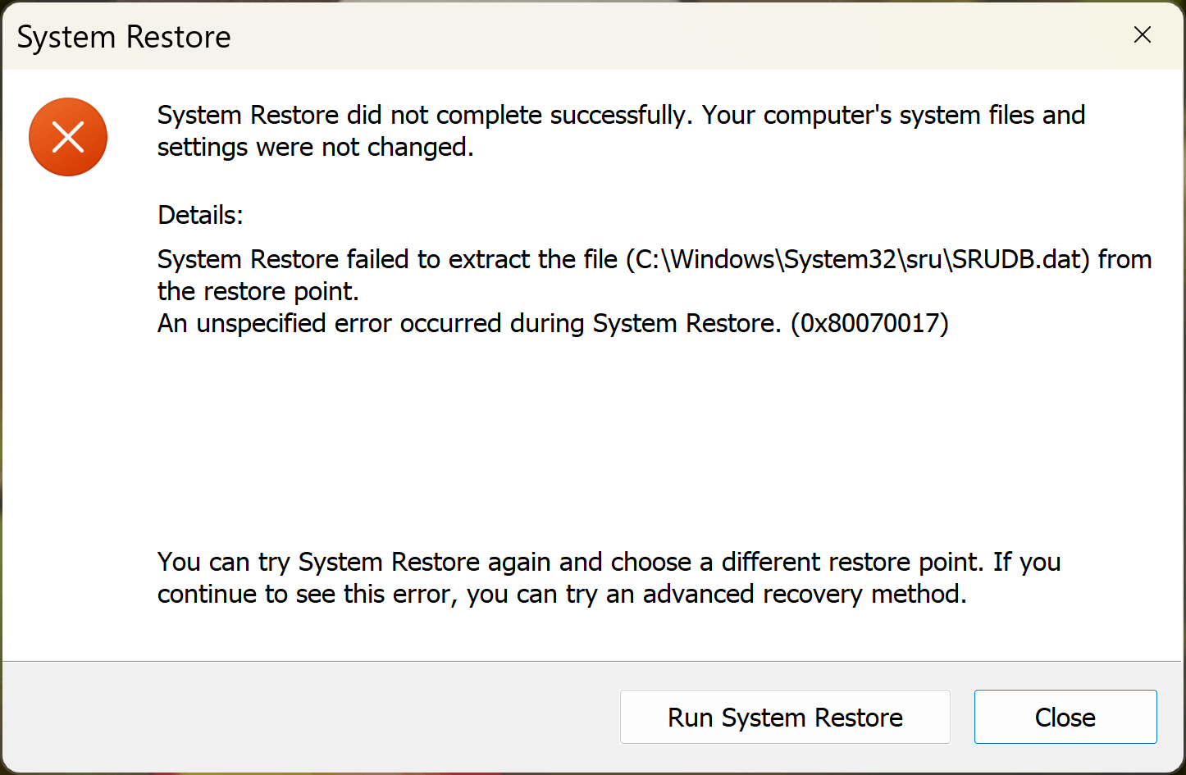1186x775 pixels.
Task: Click "An unspecified error occurred" sentence
Action: (331, 324)
